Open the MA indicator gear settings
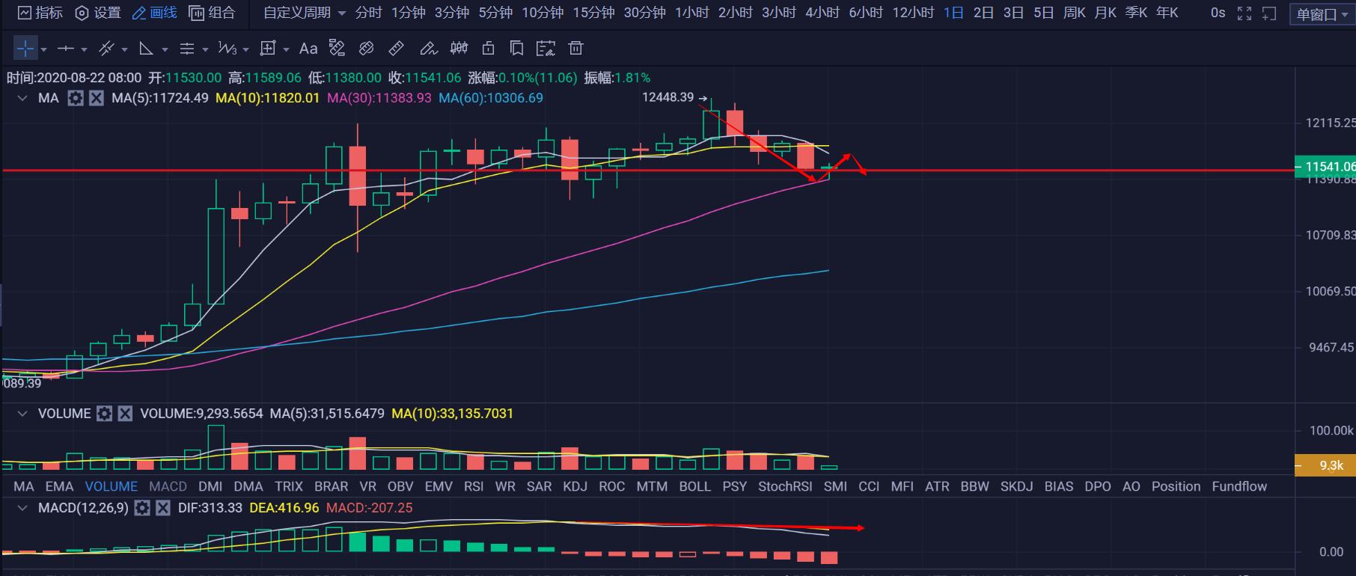The image size is (1356, 576). point(76,98)
